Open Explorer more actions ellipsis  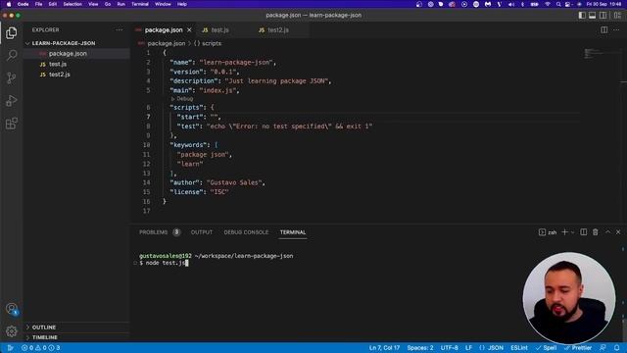click(120, 30)
